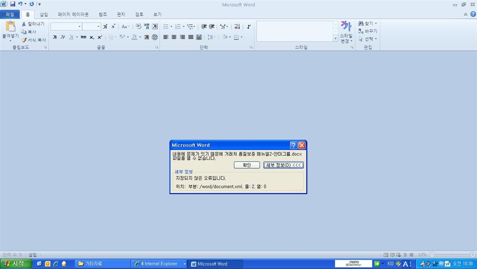
Task: Click Grow Font icon
Action: 105,27
